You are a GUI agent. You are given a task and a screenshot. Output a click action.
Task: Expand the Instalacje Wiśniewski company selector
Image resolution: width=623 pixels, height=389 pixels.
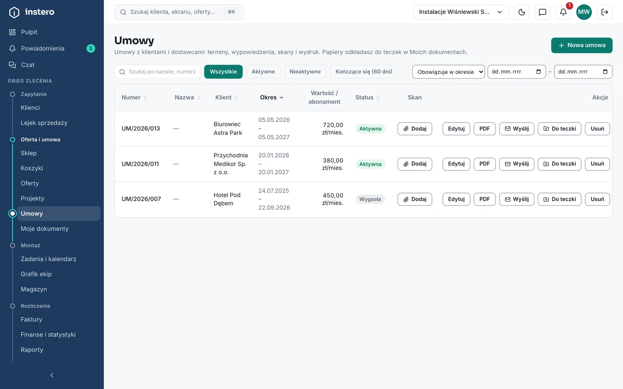[x=461, y=12]
